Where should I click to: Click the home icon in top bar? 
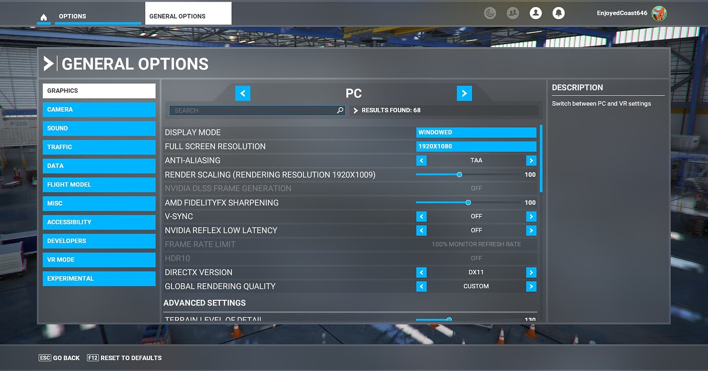[44, 16]
